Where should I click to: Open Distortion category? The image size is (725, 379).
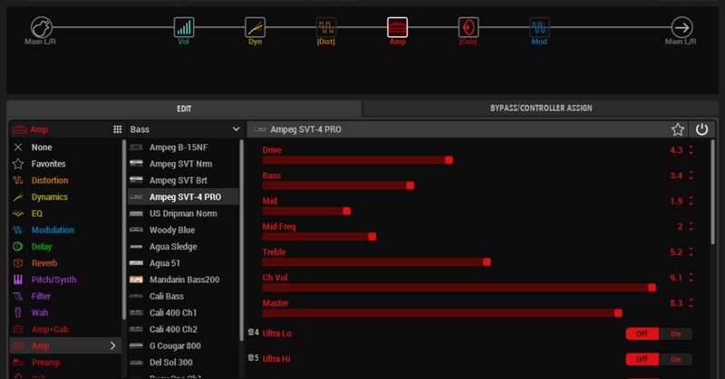tap(64, 181)
